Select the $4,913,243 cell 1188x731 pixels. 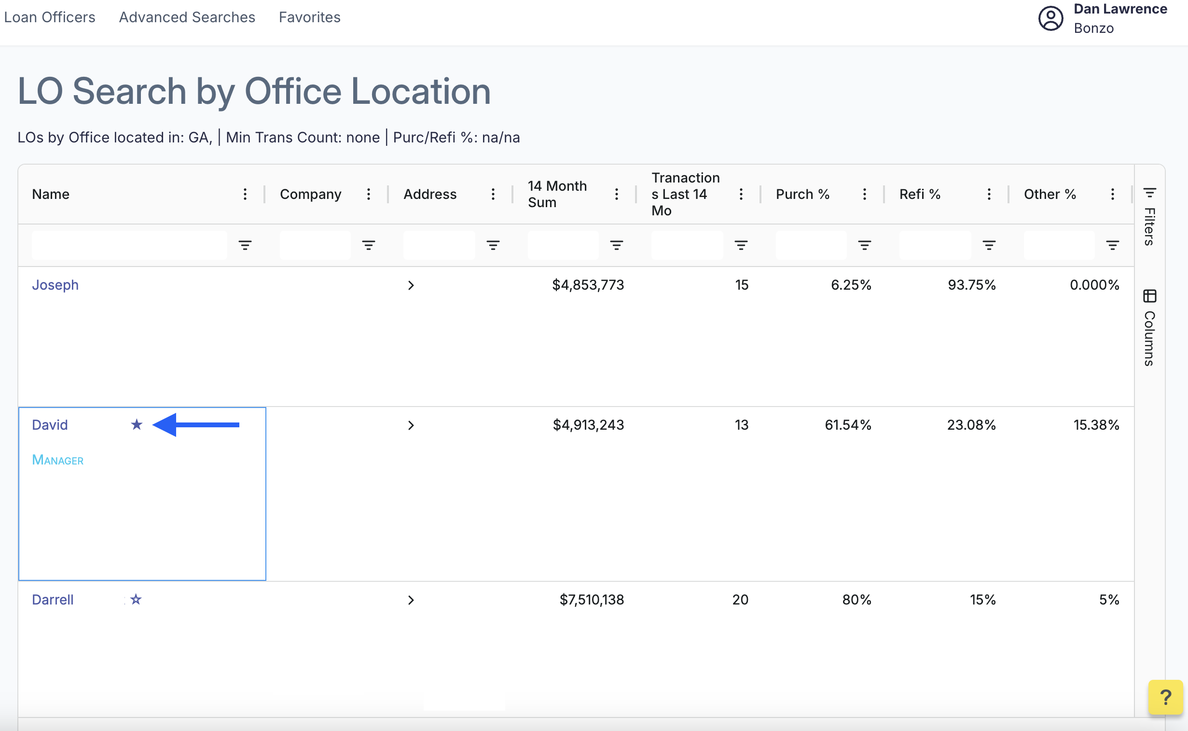tap(588, 425)
